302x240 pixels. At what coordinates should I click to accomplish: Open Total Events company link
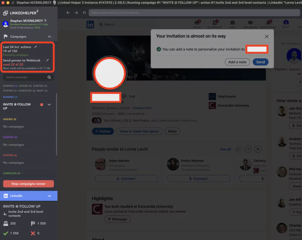pos(226,97)
